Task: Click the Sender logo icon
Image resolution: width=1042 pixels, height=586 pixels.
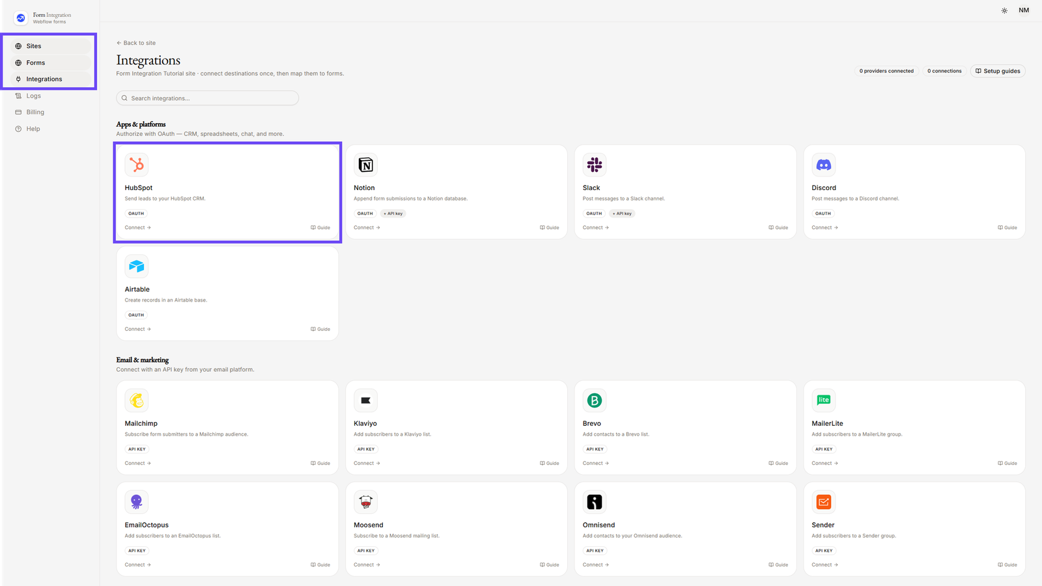Action: tap(824, 502)
